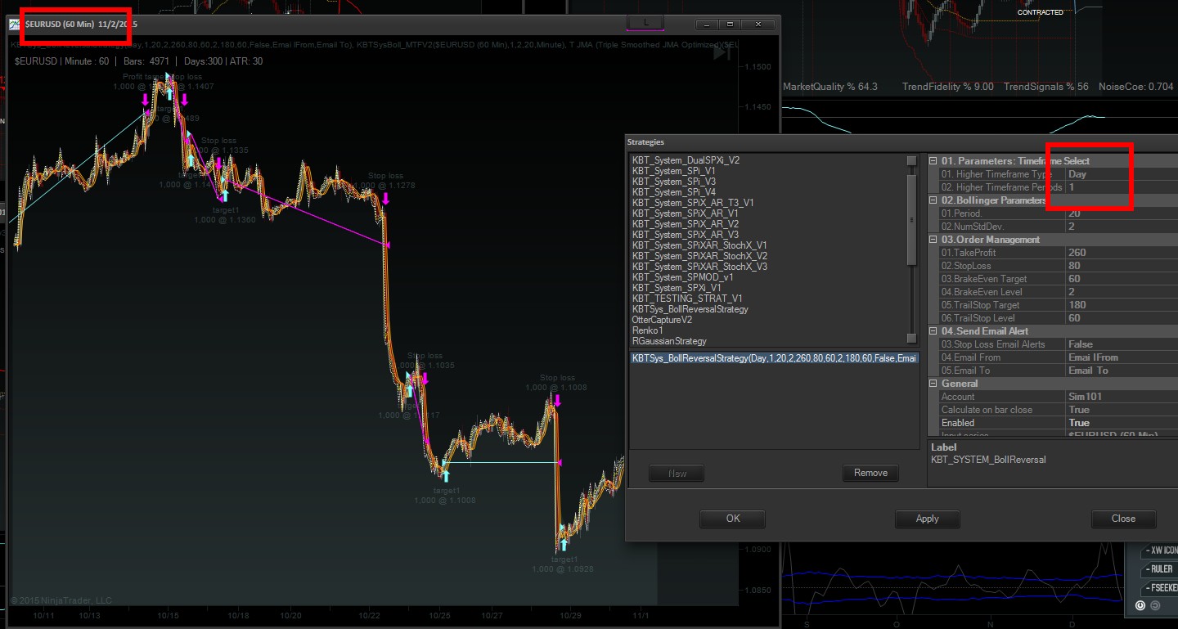1178x629 pixels.
Task: Select the FSEEKER tool button
Action: pyautogui.click(x=1159, y=588)
